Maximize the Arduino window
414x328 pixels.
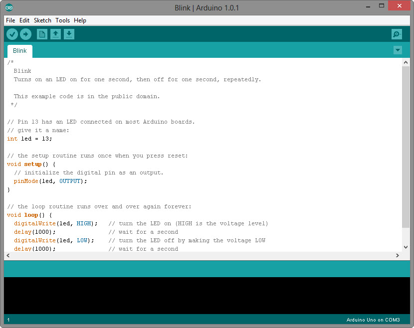tap(382, 6)
